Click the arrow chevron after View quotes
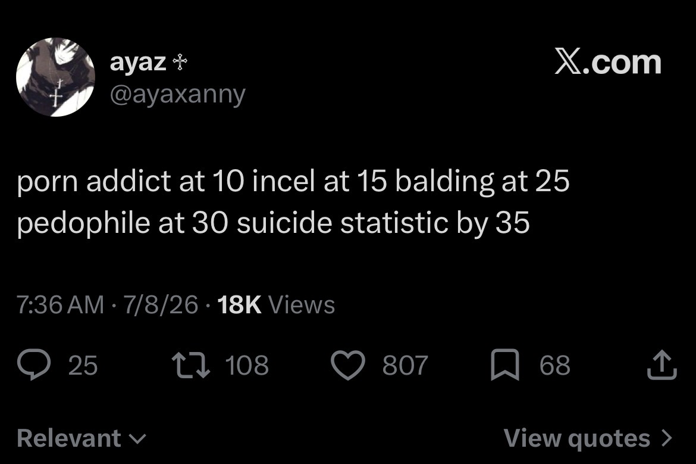This screenshot has width=696, height=464. (x=667, y=438)
